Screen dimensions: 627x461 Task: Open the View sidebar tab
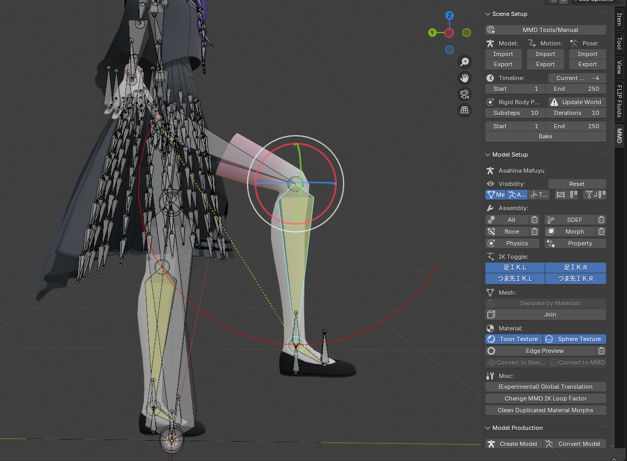click(619, 67)
